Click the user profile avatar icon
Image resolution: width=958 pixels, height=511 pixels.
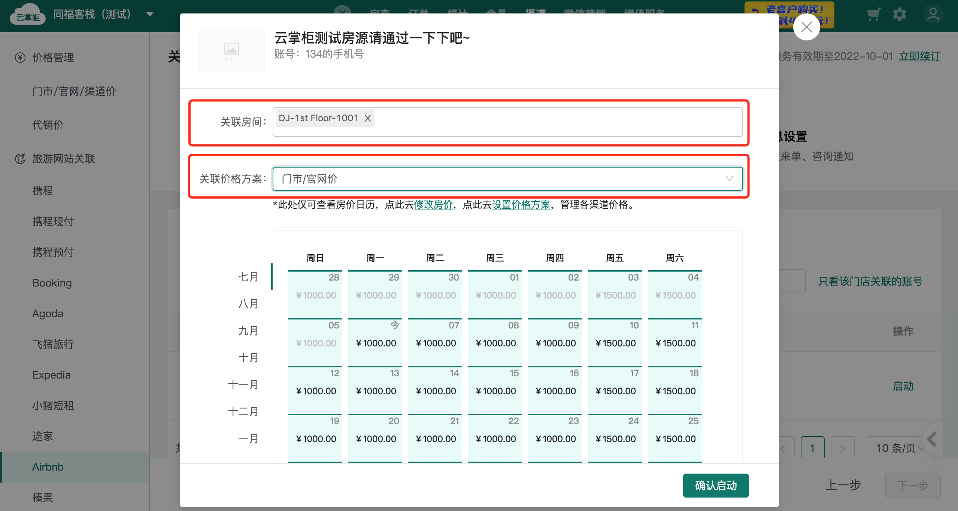click(933, 15)
